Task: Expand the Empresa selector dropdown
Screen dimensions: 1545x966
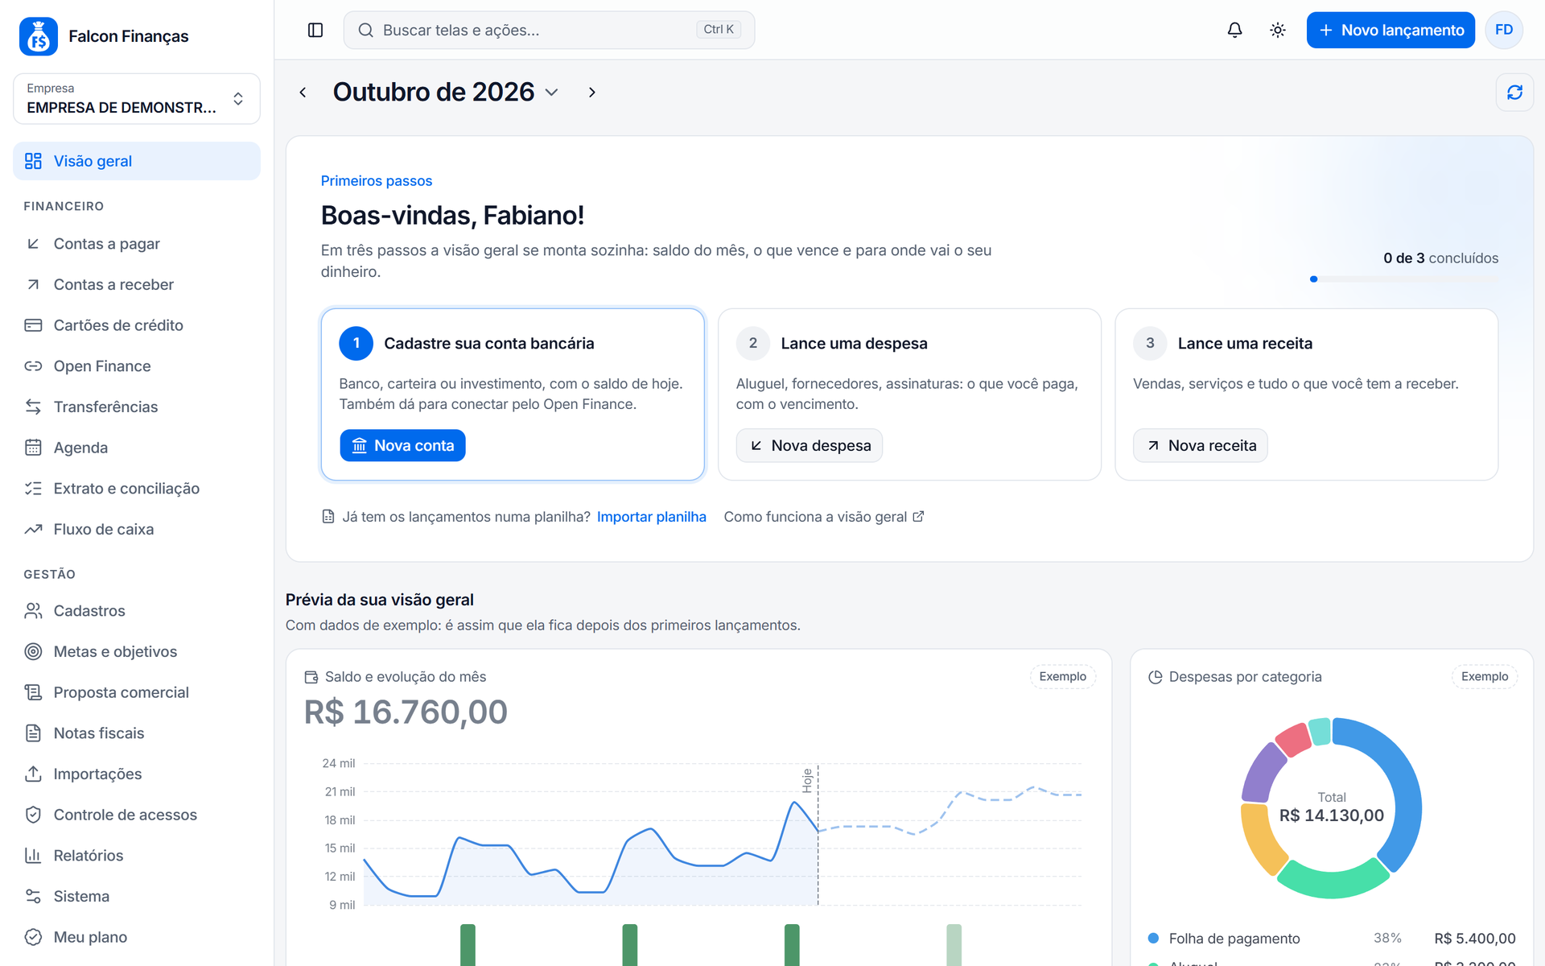Action: tap(137, 99)
